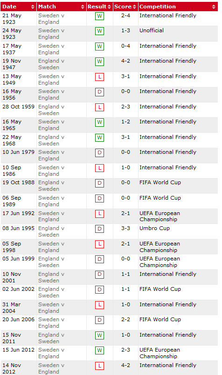The width and height of the screenshot is (222, 375).
Task: Click the Competition header label
Action: click(x=158, y=7)
